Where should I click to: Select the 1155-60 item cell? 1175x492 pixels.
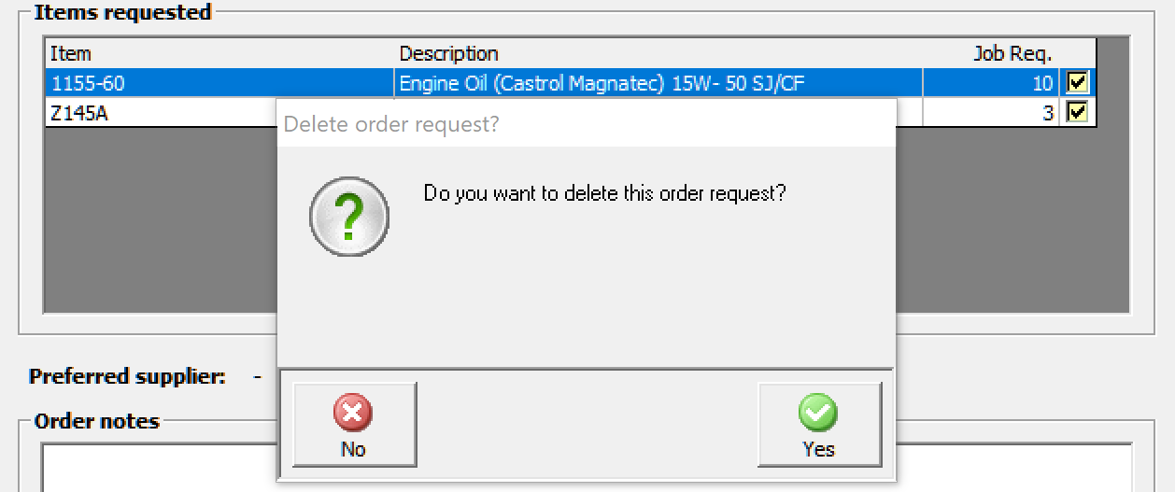point(219,83)
